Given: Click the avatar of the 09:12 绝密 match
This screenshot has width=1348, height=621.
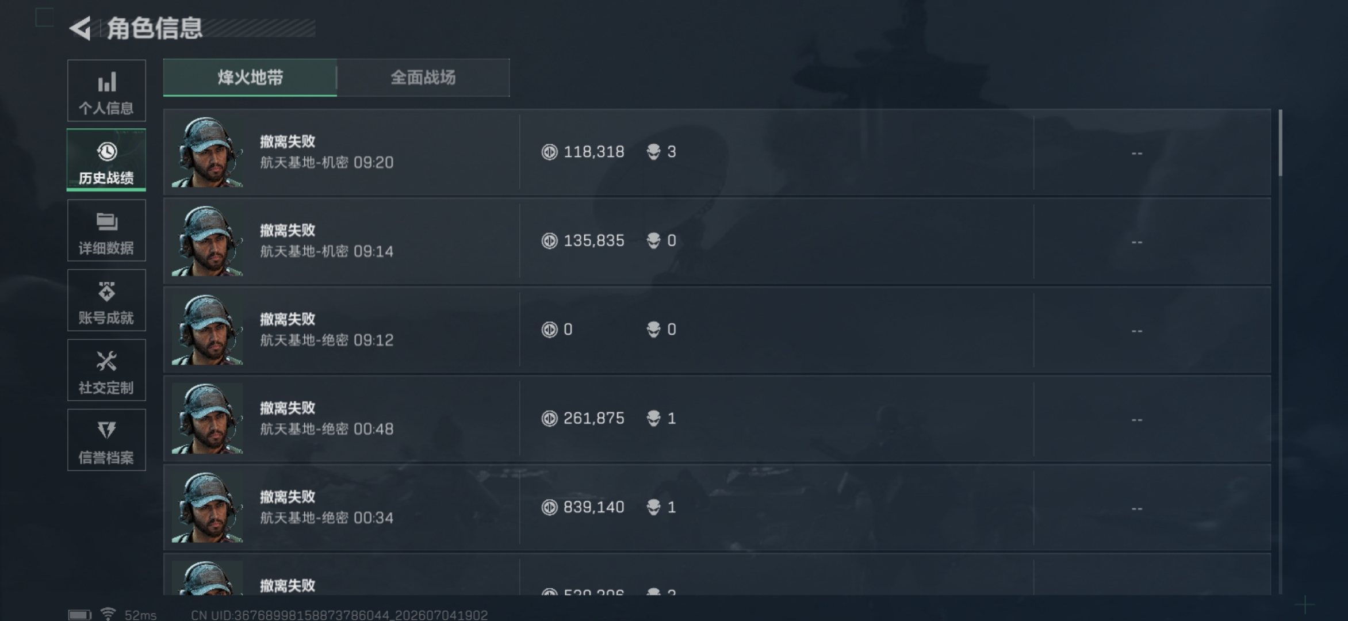Looking at the screenshot, I should (x=208, y=330).
